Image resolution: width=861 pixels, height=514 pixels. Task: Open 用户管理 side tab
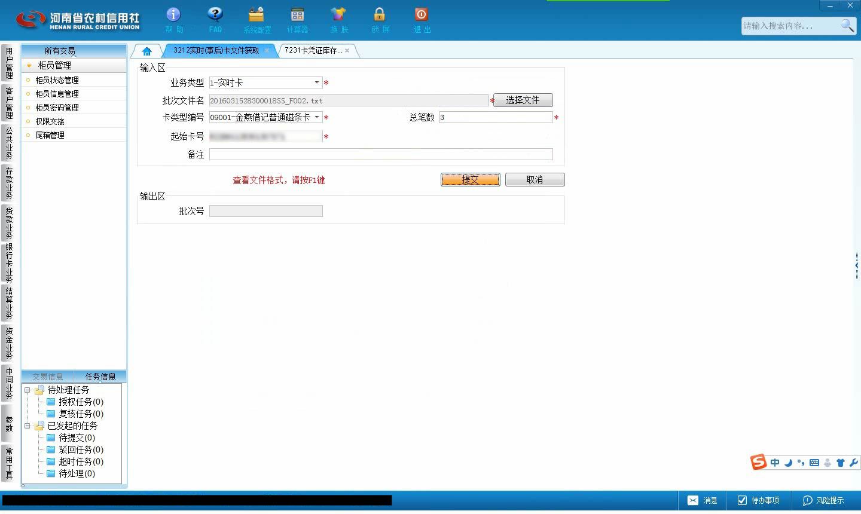8,63
